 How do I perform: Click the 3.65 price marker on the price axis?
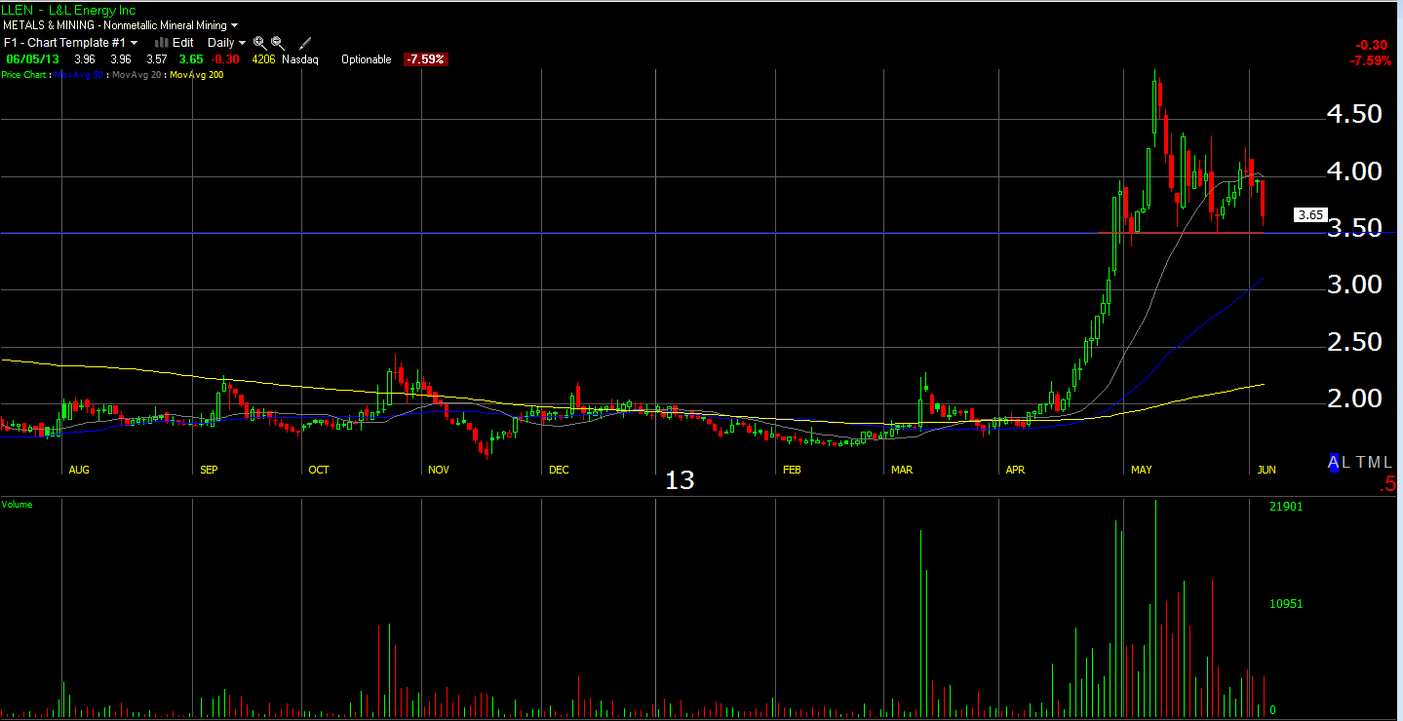[x=1310, y=215]
